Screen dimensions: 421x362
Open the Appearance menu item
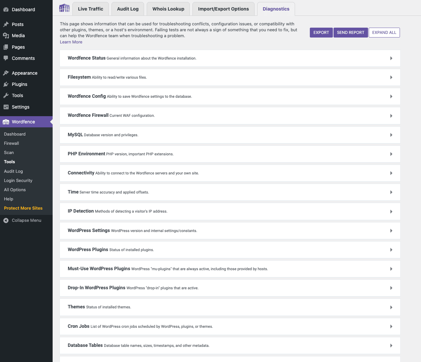click(26, 73)
